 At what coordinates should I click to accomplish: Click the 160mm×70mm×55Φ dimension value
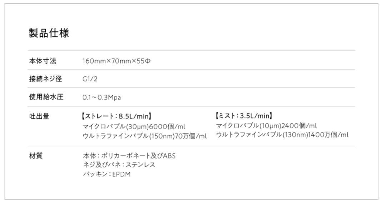(x=117, y=61)
